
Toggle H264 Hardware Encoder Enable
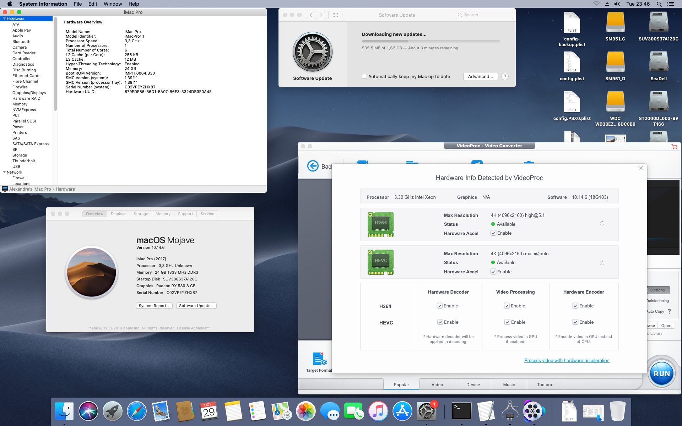575,306
